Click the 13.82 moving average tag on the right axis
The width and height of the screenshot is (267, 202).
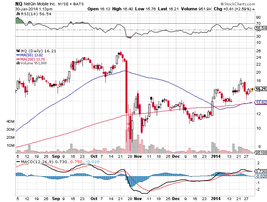[x=261, y=102]
